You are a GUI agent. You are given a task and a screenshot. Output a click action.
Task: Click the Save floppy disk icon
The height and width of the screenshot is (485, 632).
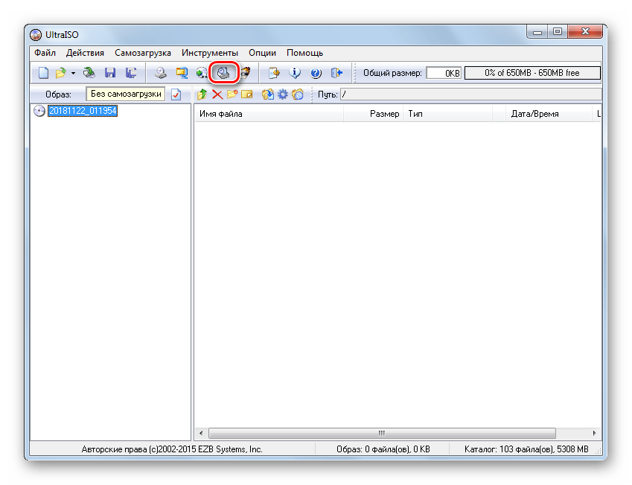[110, 73]
